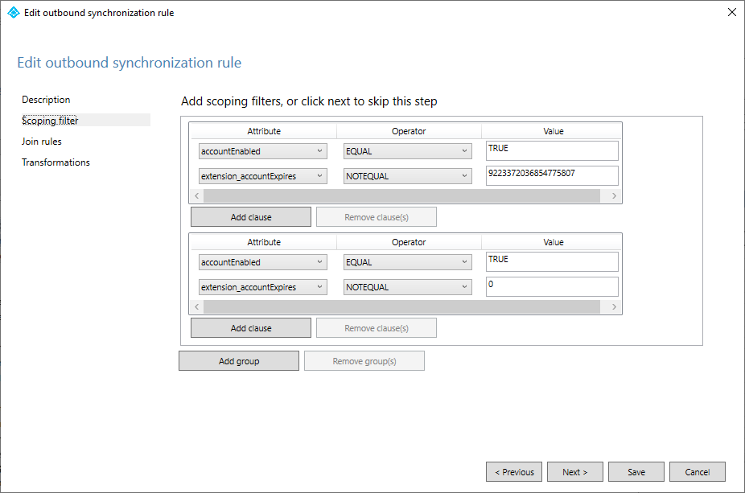Click the Add group button
This screenshot has width=745, height=493.
click(238, 361)
